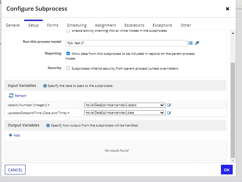Viewport: 242px width, 182px height.
Task: Go to the Scheduling tab
Action: [77, 25]
